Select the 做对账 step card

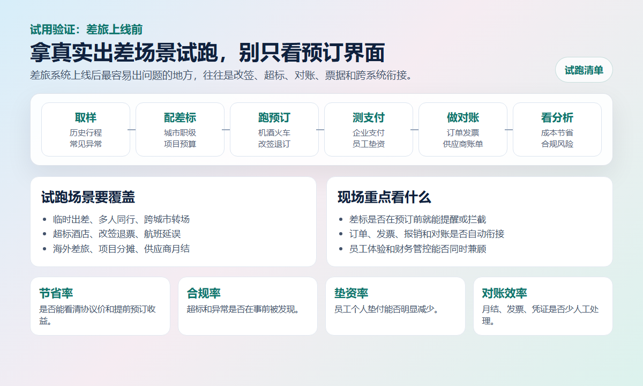click(x=463, y=130)
